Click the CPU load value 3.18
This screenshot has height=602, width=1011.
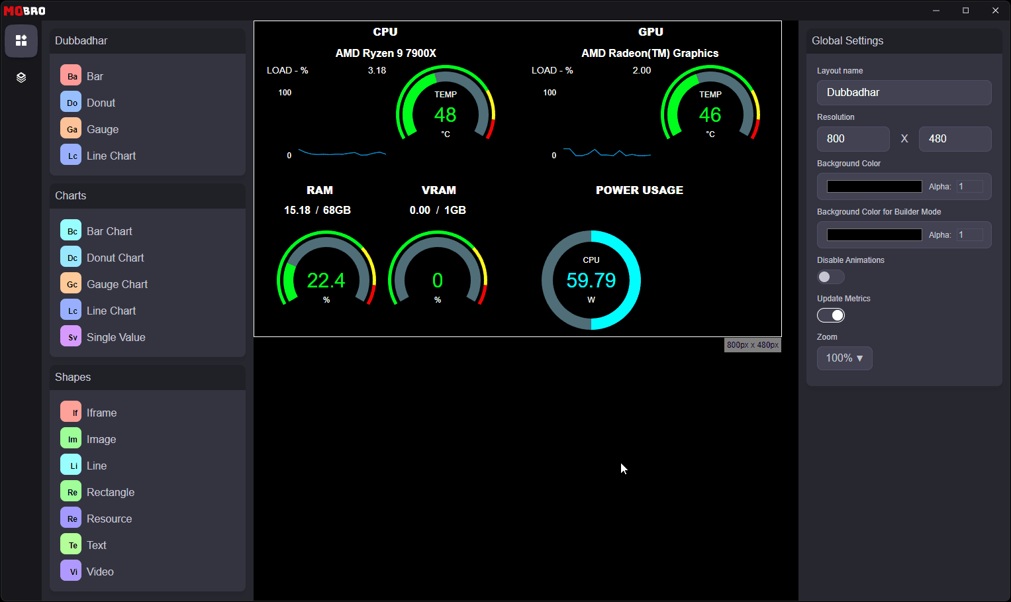377,70
